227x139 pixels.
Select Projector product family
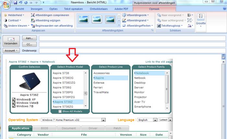tap(140, 97)
